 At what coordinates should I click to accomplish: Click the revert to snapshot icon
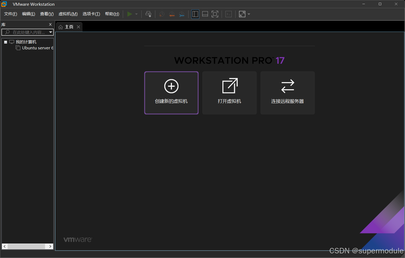[172, 14]
